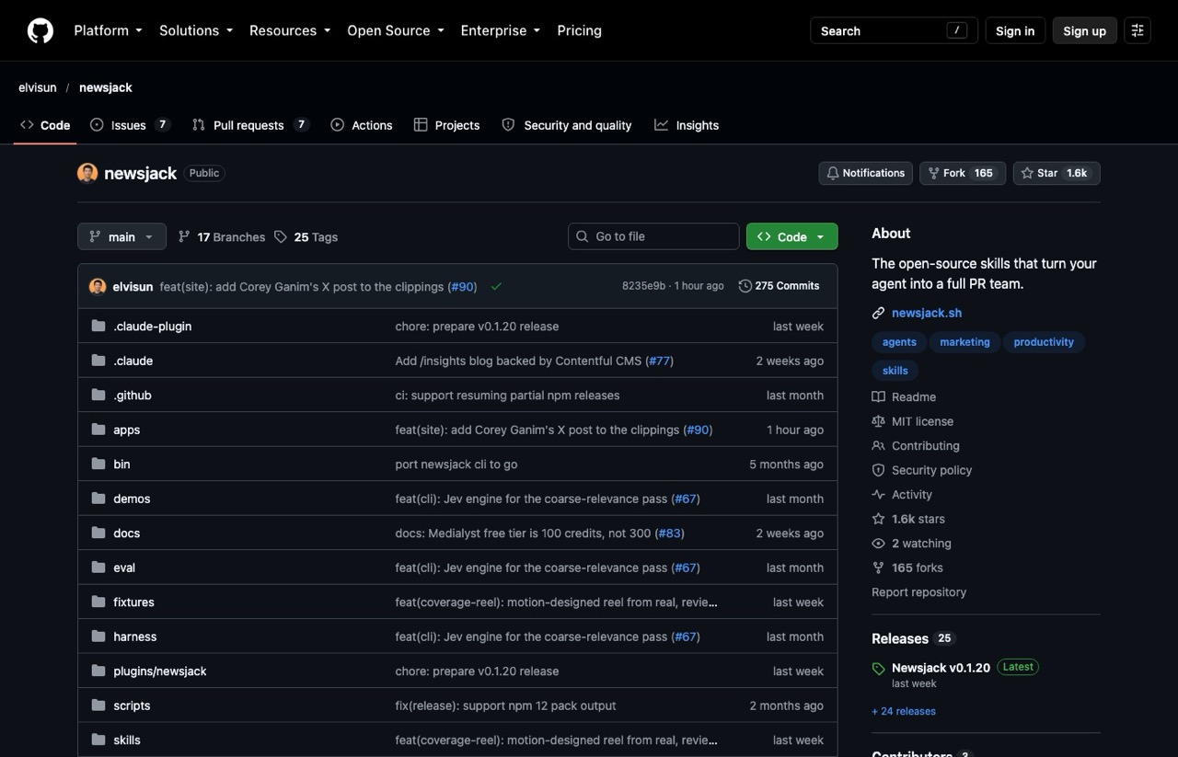Click the tag icon next to 25 Tags
Image resolution: width=1178 pixels, height=757 pixels.
coord(281,236)
